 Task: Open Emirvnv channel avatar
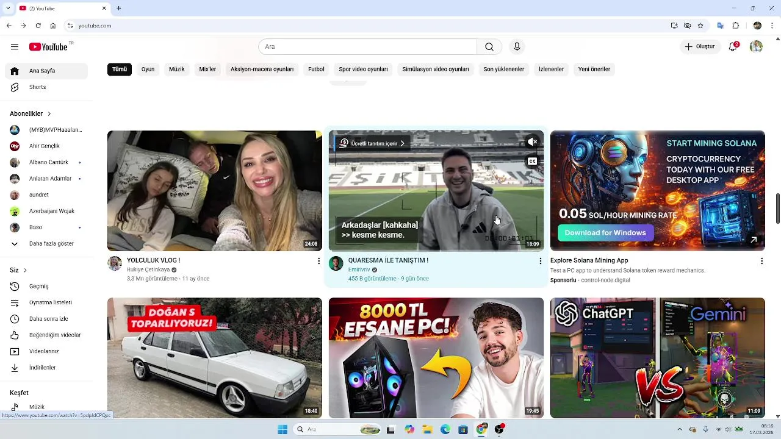click(336, 263)
